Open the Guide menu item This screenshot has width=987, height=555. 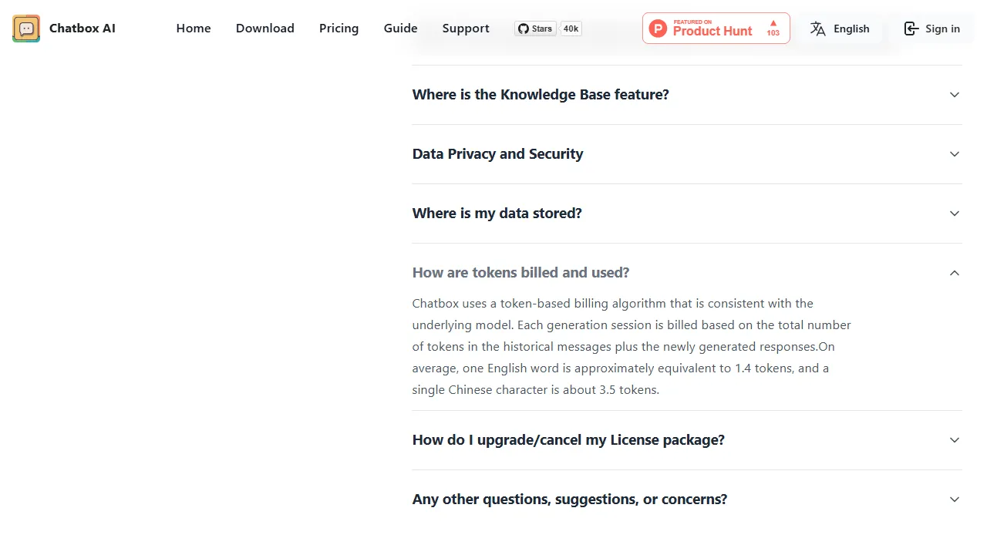click(400, 29)
